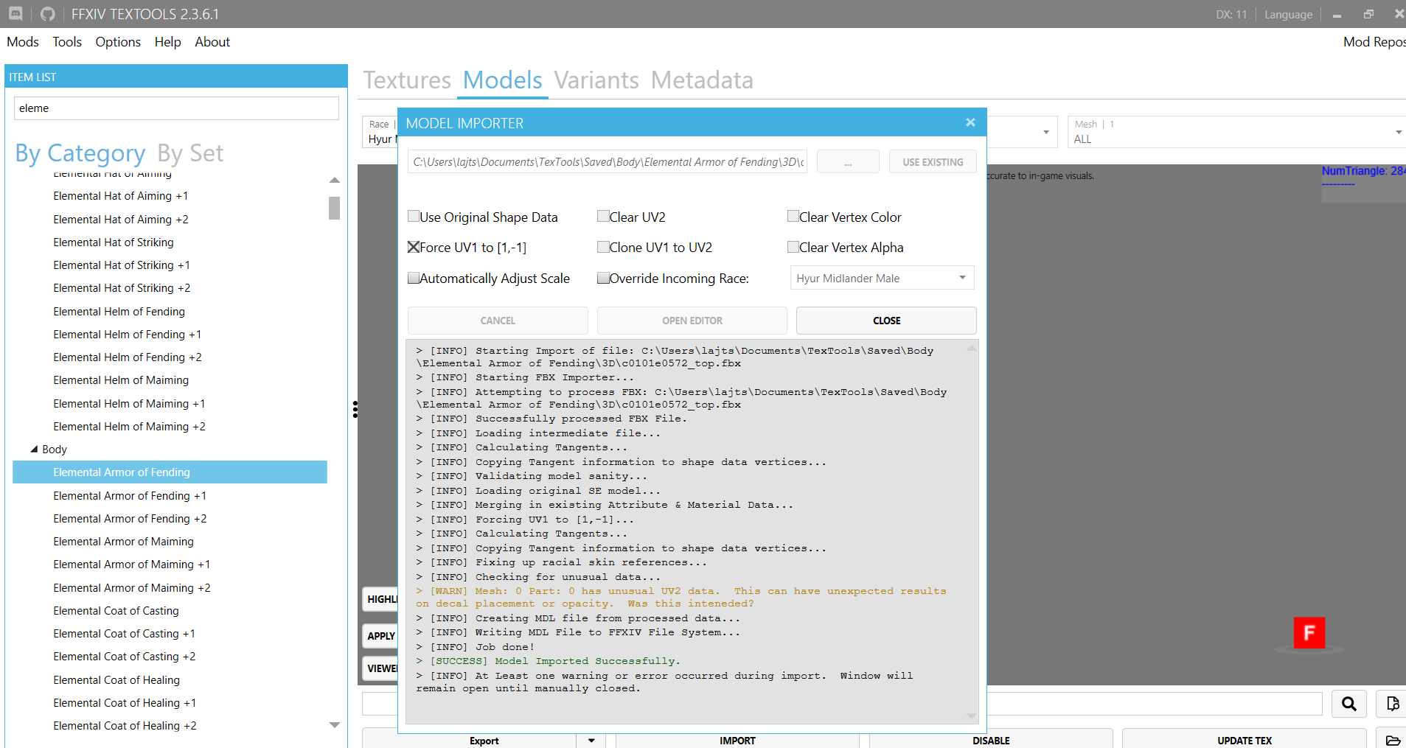Click the DX: 11 indicator in title bar
This screenshot has width=1406, height=748.
click(x=1231, y=14)
